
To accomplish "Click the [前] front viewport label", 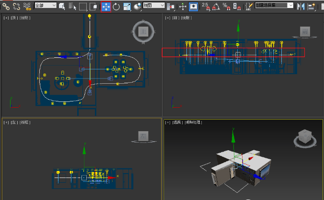I will [175, 18].
